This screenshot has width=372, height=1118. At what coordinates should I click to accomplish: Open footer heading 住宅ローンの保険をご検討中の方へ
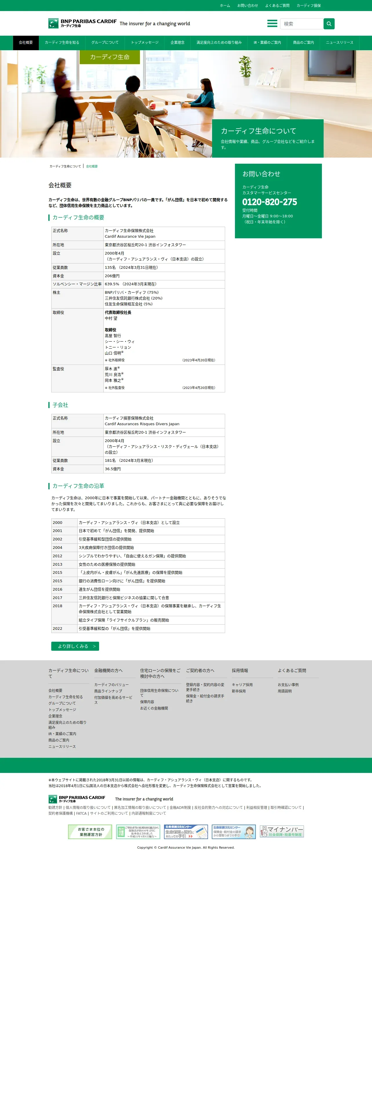(x=160, y=673)
